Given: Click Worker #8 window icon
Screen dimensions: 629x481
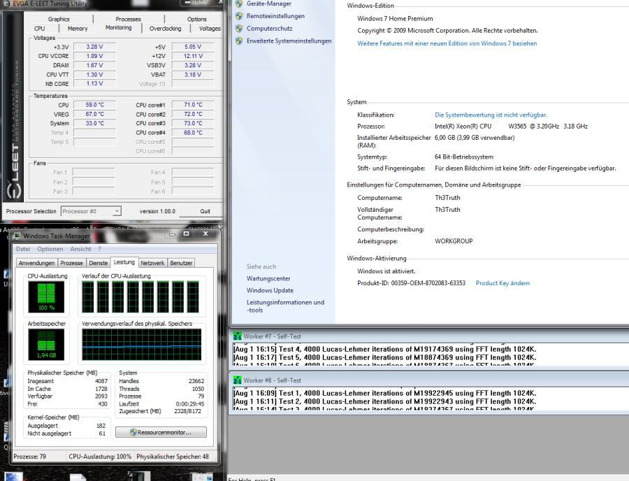Looking at the screenshot, I should pyautogui.click(x=237, y=380).
